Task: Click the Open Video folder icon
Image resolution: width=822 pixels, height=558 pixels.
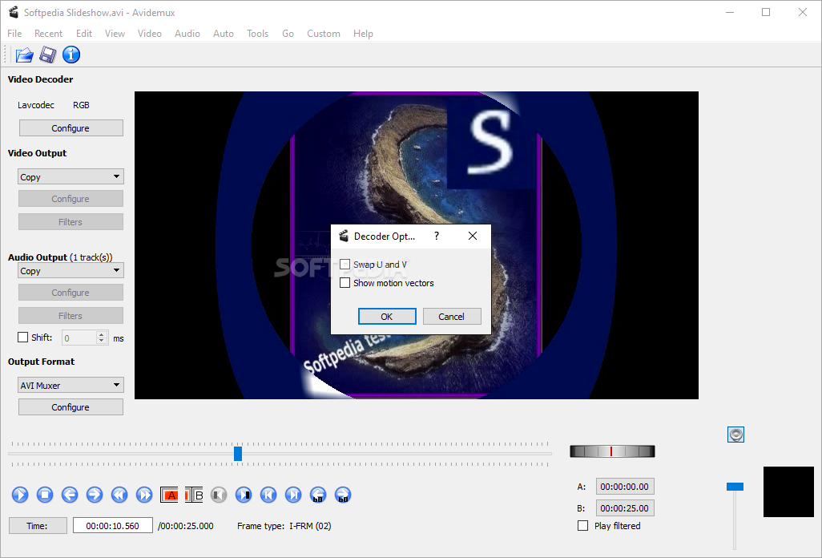Action: tap(24, 55)
